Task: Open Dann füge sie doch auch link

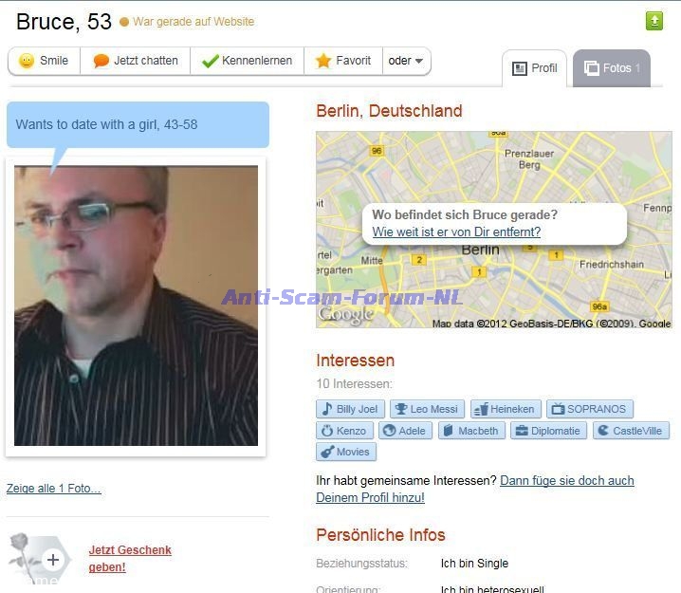Action: (x=567, y=480)
